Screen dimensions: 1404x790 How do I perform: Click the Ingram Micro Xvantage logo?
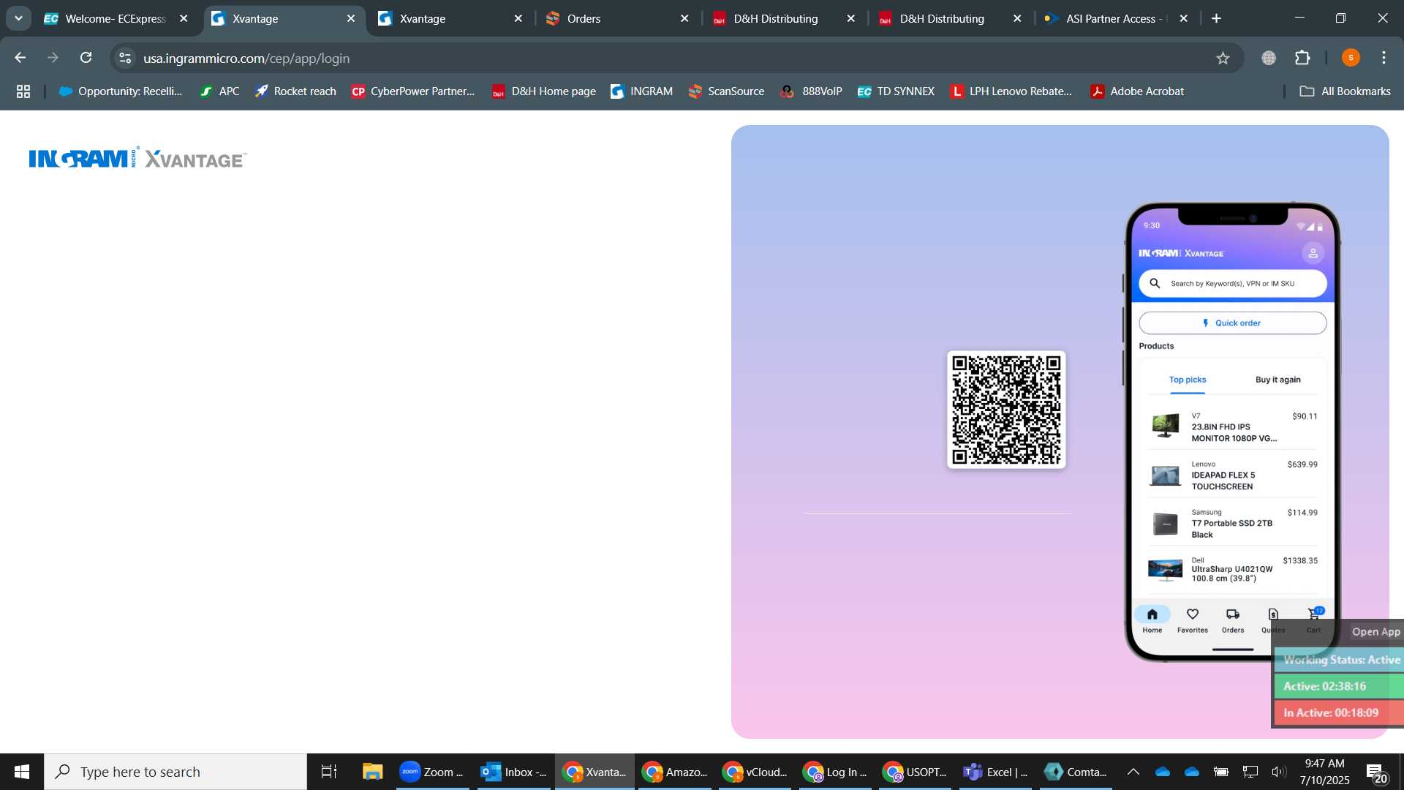pyautogui.click(x=138, y=158)
